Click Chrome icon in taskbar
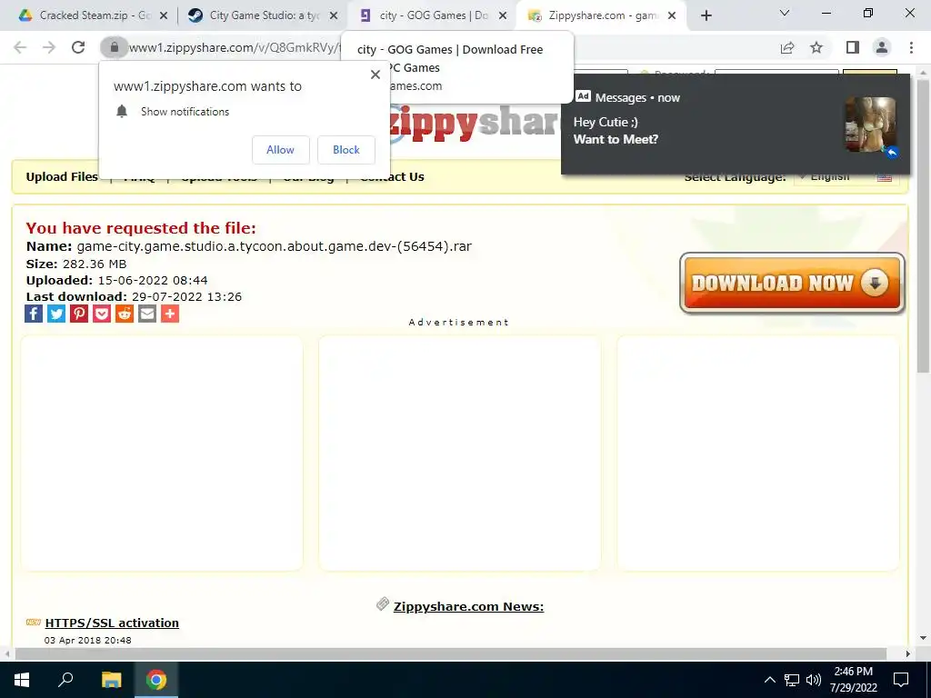Image resolution: width=931 pixels, height=698 pixels. tap(156, 680)
